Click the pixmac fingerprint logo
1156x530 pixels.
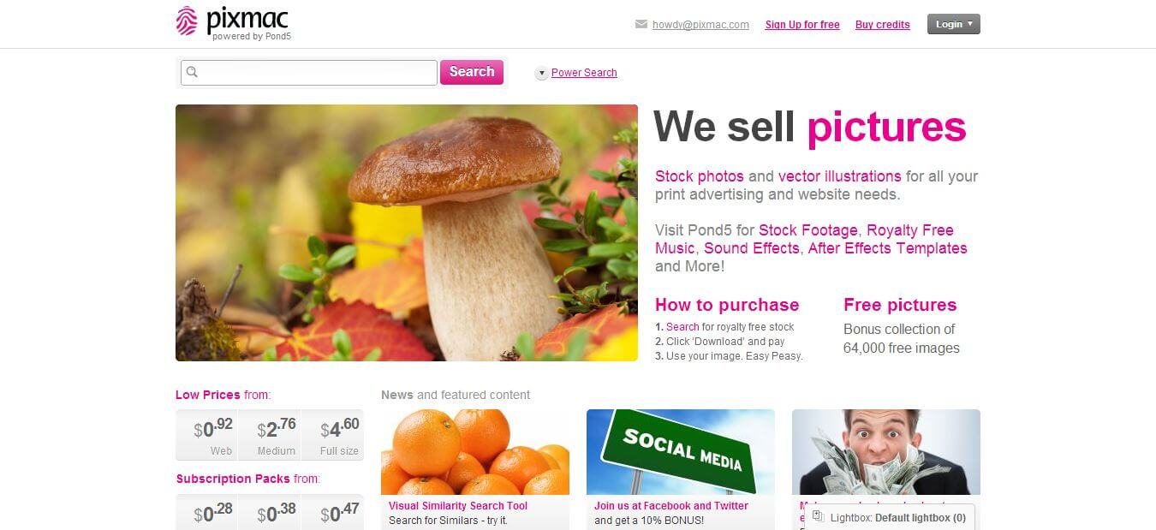187,21
